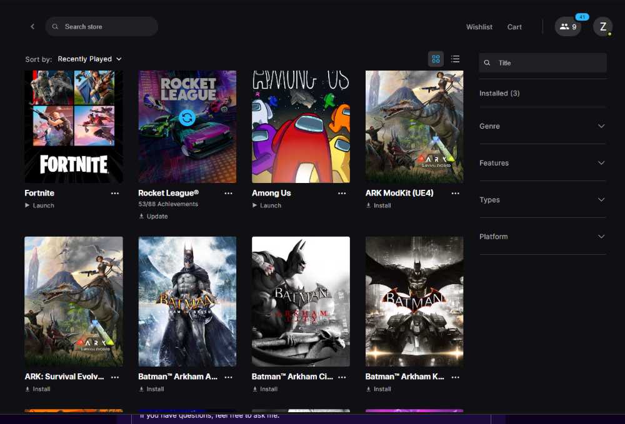
Task: Click the search magnifier icon in store search
Action: 56,27
